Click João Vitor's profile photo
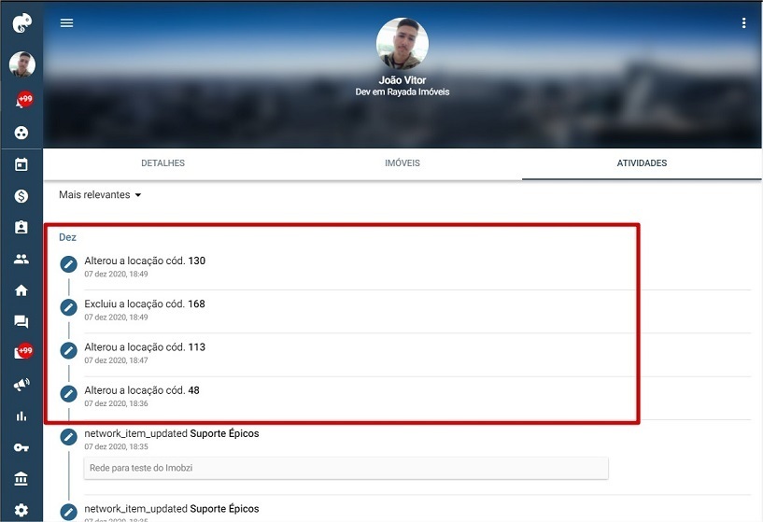The height and width of the screenshot is (522, 763). click(403, 44)
